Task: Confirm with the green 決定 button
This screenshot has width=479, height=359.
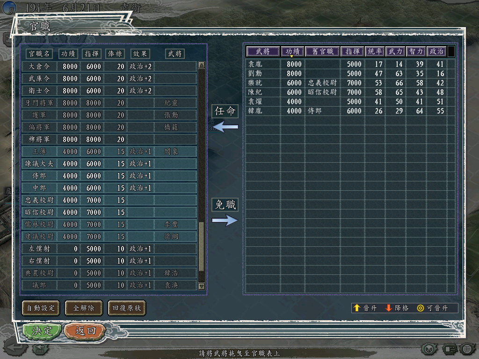Action: (42, 331)
